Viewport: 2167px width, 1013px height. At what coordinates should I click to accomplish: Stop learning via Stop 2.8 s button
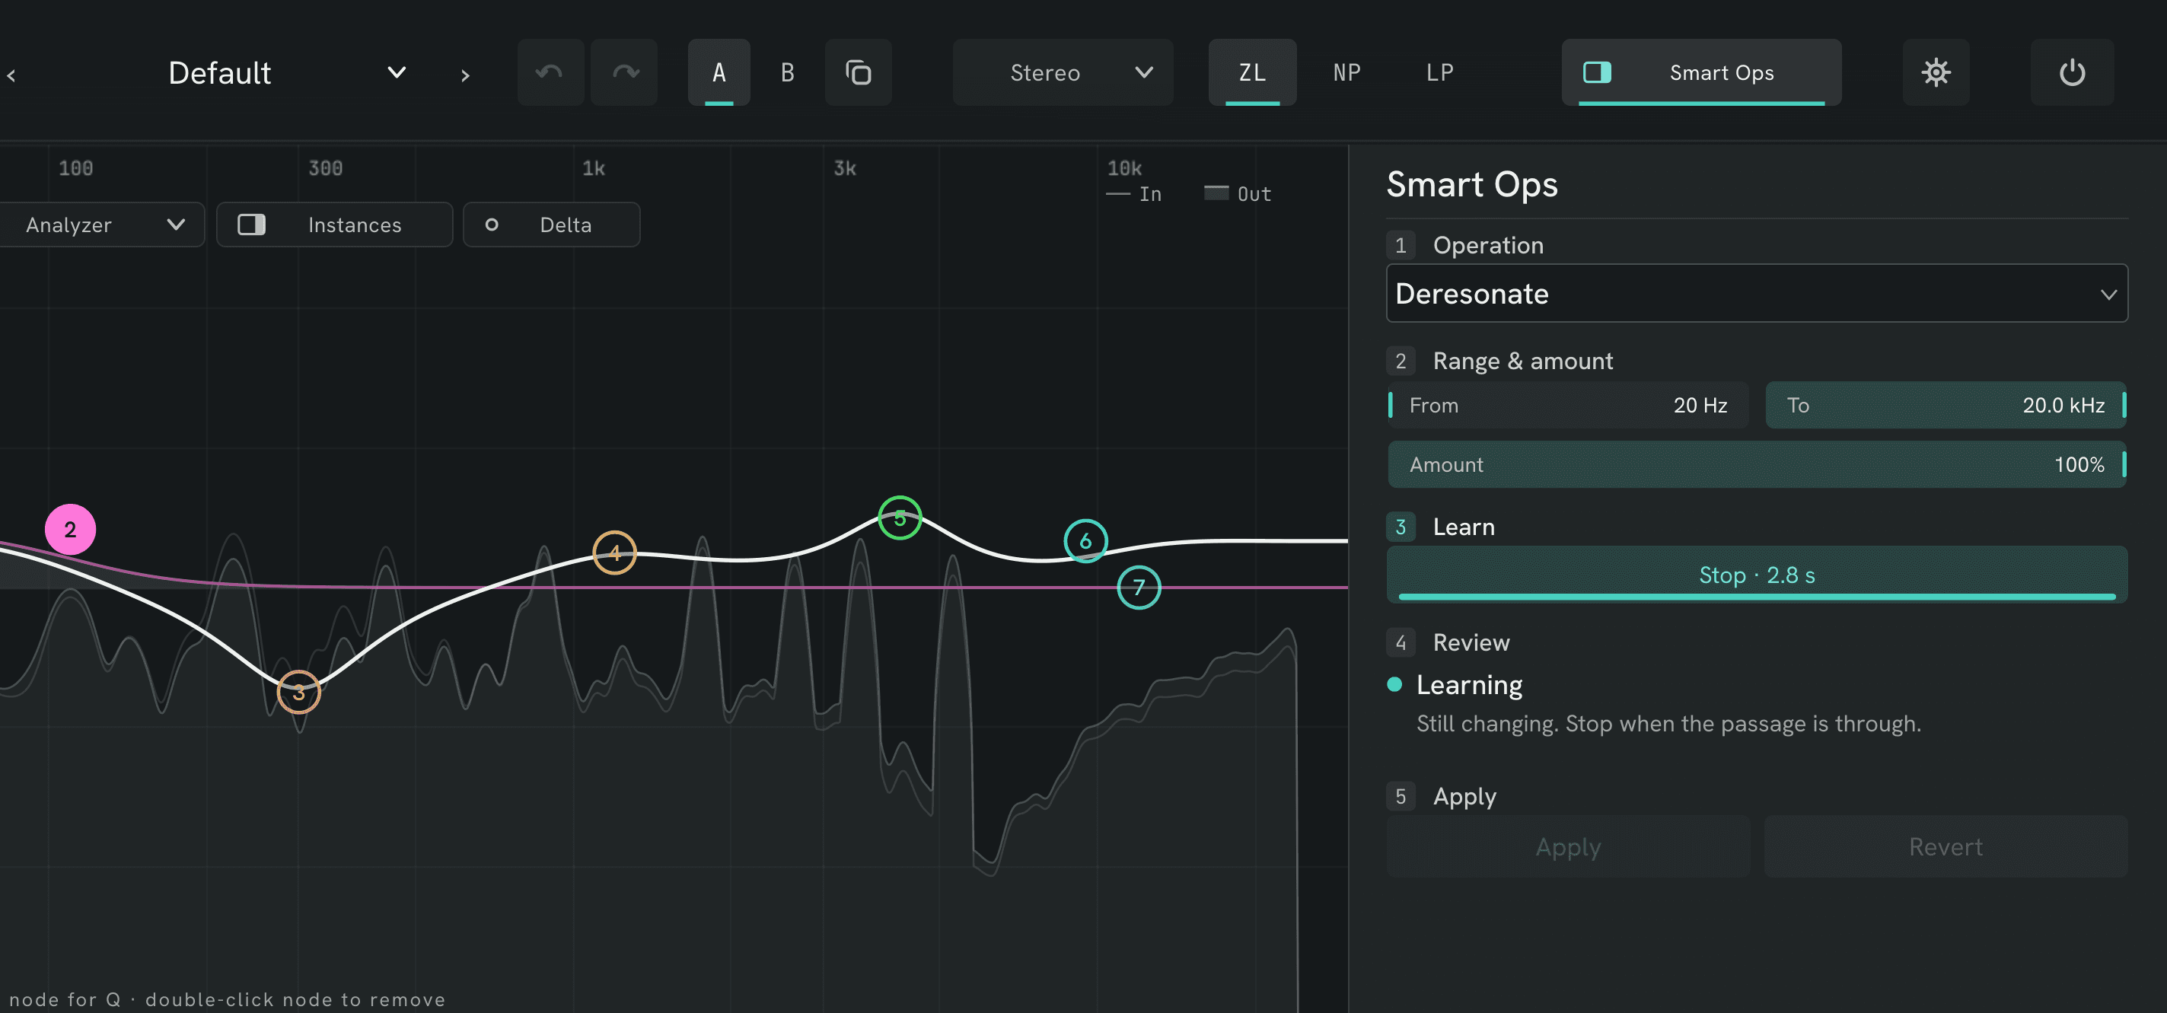click(x=1757, y=575)
